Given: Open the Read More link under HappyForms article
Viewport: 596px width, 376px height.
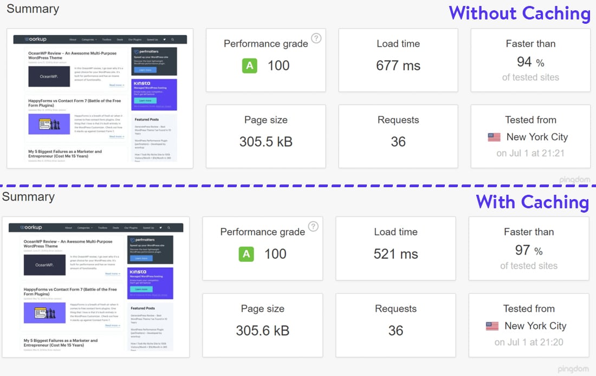Looking at the screenshot, I should (x=116, y=136).
